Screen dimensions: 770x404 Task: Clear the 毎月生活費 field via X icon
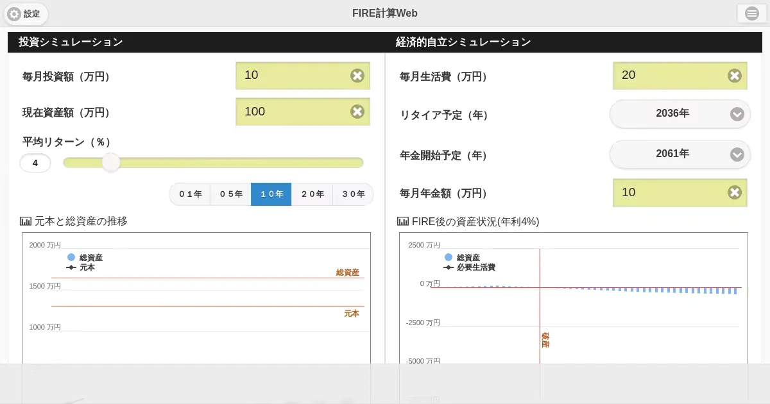coord(734,76)
